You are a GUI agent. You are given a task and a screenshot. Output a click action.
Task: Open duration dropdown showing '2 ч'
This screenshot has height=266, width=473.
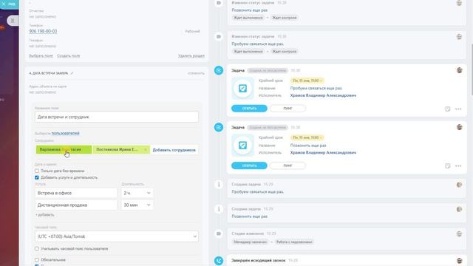[x=137, y=193]
